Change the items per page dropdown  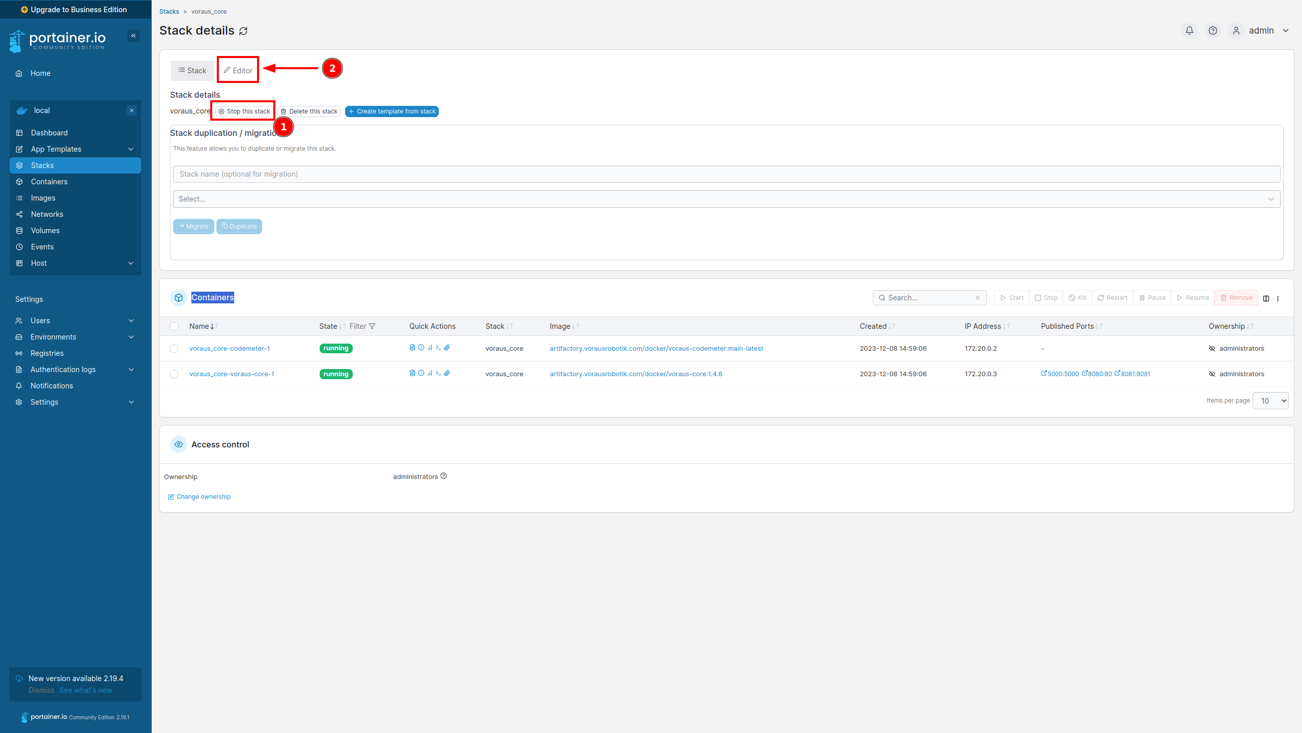(1270, 401)
